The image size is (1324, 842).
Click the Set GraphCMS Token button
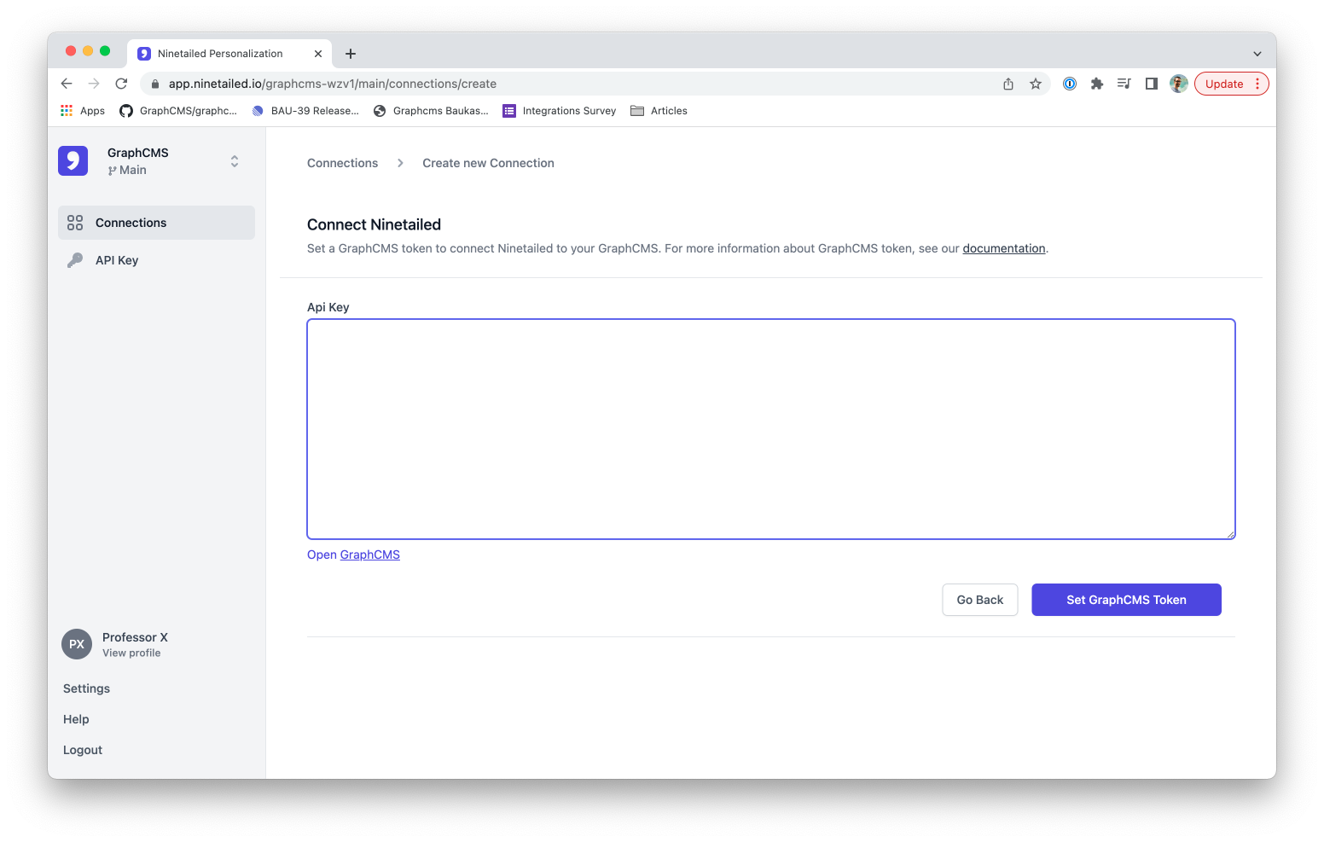pyautogui.click(x=1126, y=600)
